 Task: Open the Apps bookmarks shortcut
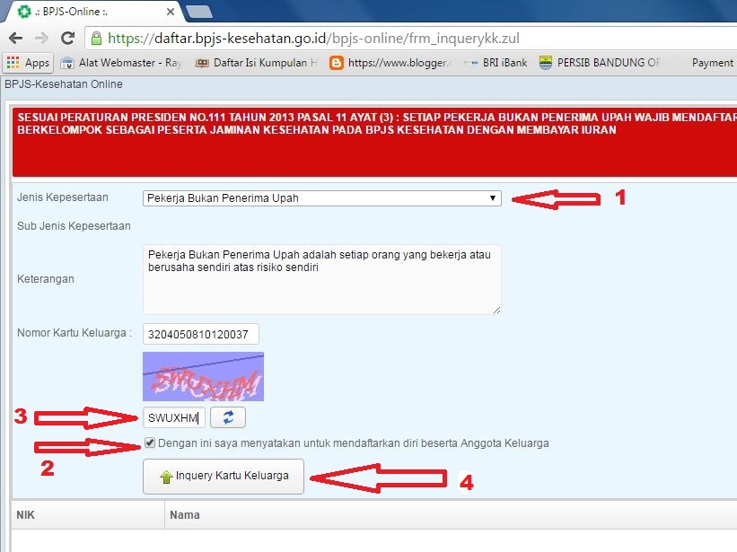(x=28, y=63)
